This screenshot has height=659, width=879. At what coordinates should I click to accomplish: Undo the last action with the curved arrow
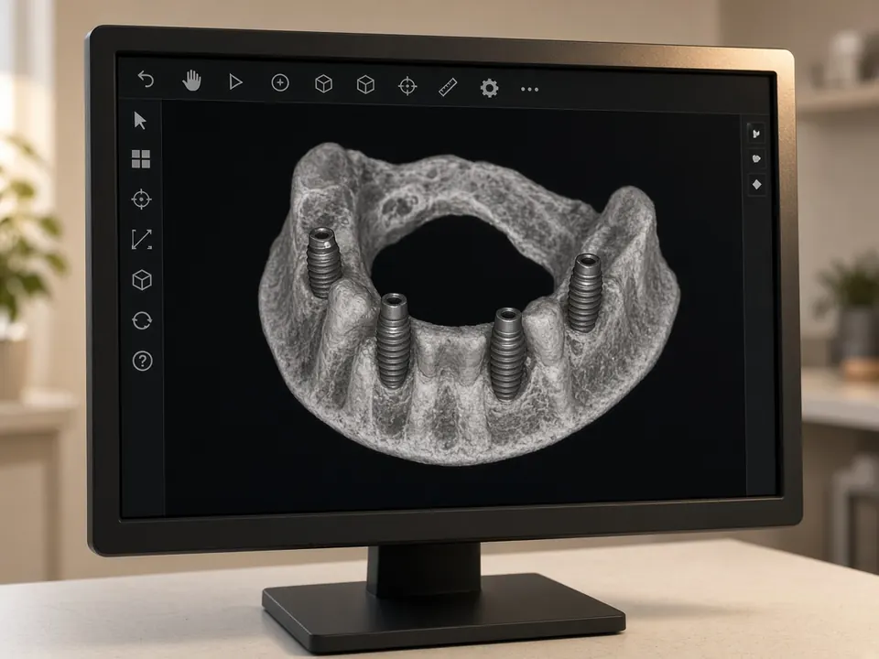click(x=146, y=79)
